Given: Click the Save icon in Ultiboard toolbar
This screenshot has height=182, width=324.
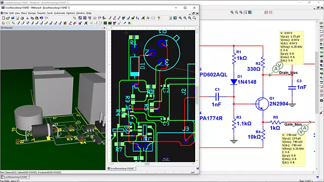Looking at the screenshot, I should tap(13, 18).
